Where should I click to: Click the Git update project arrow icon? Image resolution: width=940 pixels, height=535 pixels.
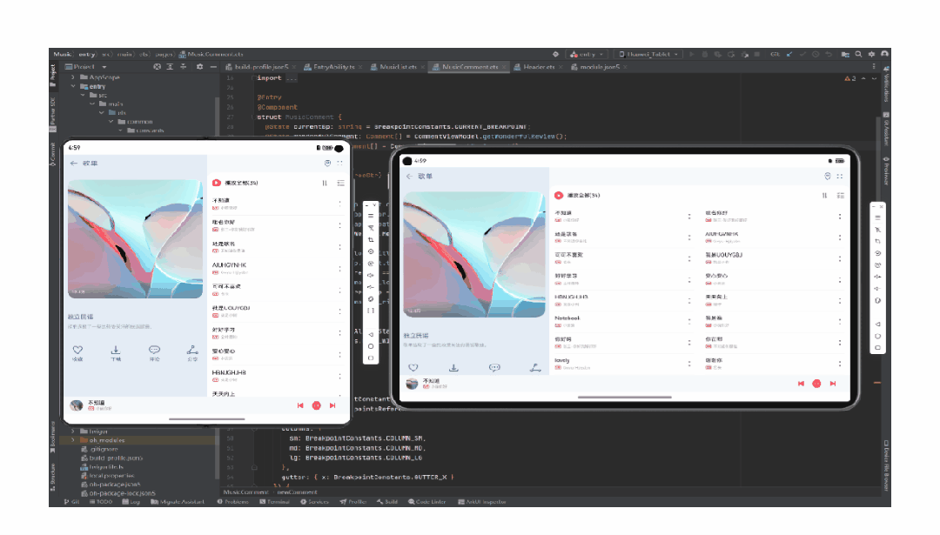pyautogui.click(x=789, y=54)
